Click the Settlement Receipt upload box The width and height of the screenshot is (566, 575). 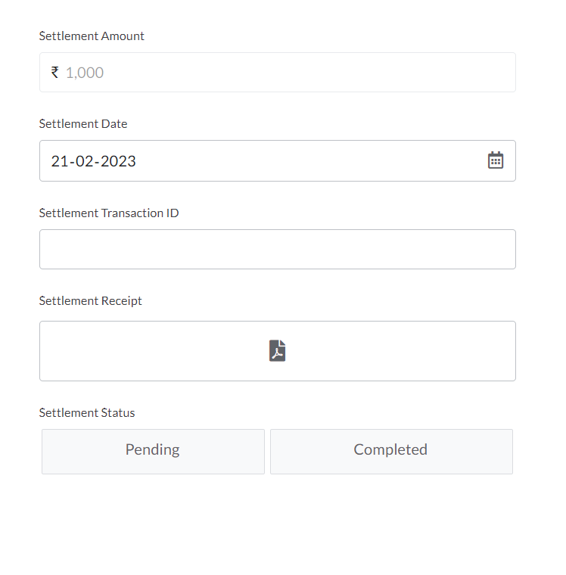click(x=278, y=351)
